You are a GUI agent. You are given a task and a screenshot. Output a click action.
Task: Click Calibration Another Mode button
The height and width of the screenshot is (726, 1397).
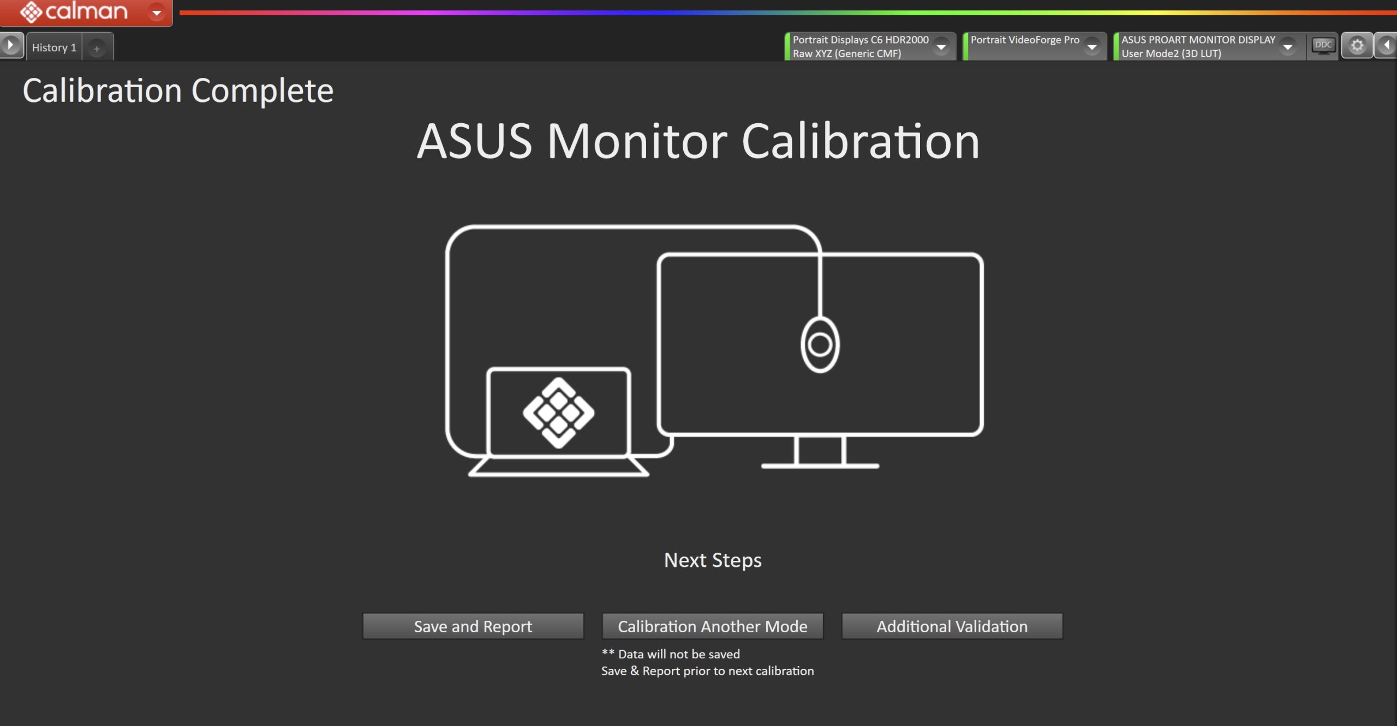click(712, 626)
